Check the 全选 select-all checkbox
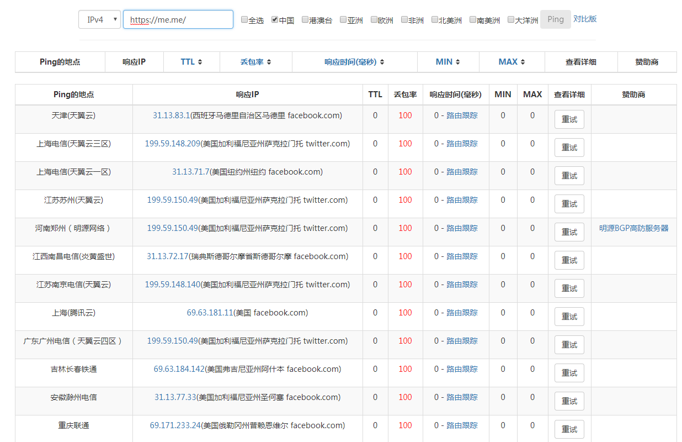Screen dimensions: 682x442 244,19
